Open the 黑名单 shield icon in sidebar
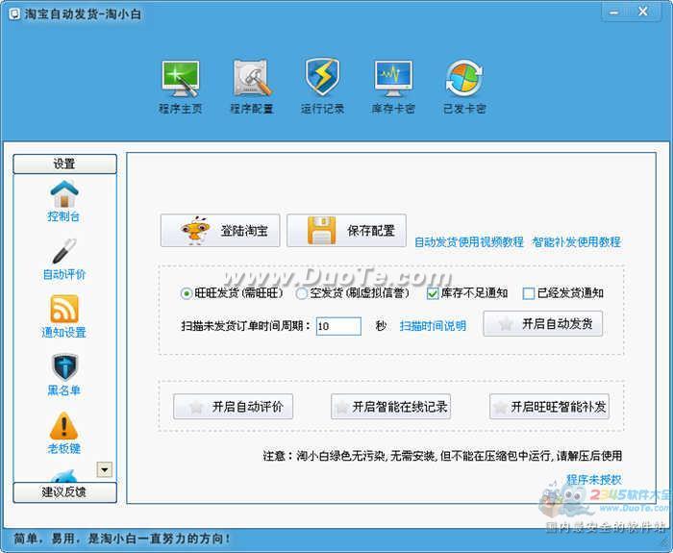Screen dimensions: 673x553 (x=64, y=367)
